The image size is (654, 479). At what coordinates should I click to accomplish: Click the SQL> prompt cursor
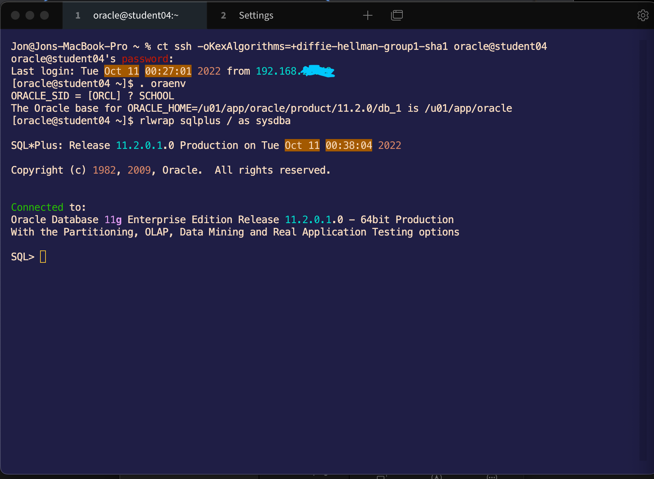pyautogui.click(x=43, y=257)
